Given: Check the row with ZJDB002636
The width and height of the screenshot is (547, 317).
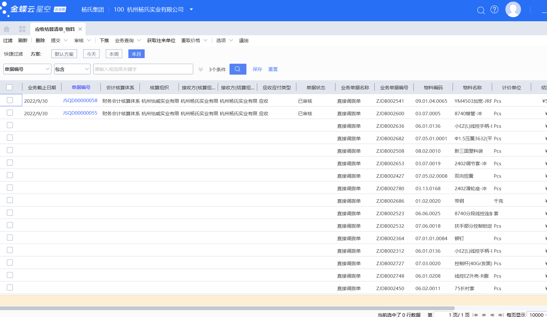Looking at the screenshot, I should pos(10,125).
